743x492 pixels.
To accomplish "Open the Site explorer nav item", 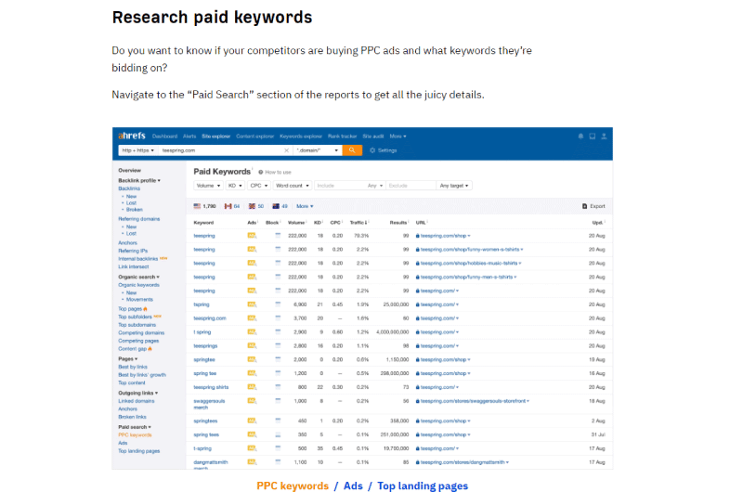I will pos(216,136).
